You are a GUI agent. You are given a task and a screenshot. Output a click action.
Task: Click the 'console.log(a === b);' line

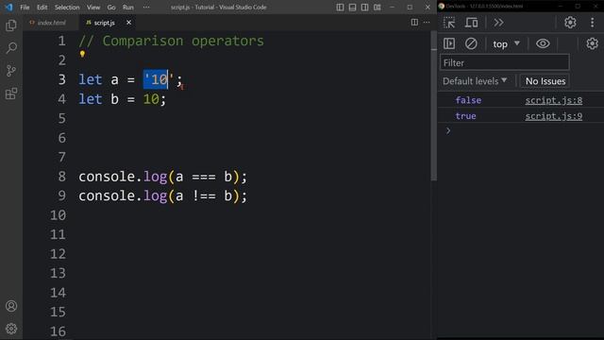coord(162,177)
